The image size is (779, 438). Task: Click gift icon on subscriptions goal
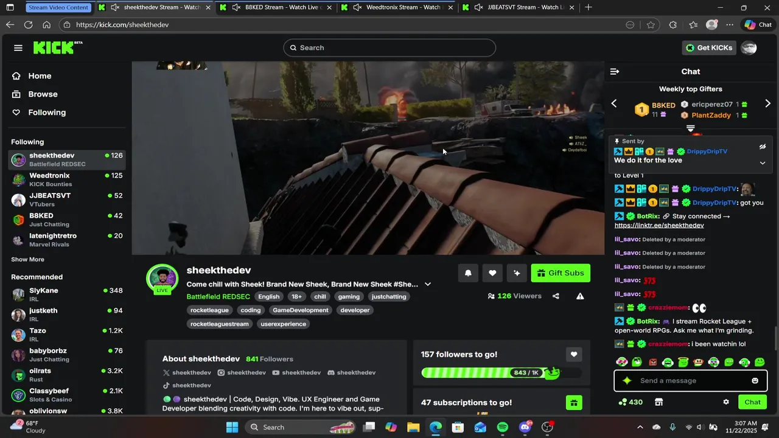tap(574, 403)
